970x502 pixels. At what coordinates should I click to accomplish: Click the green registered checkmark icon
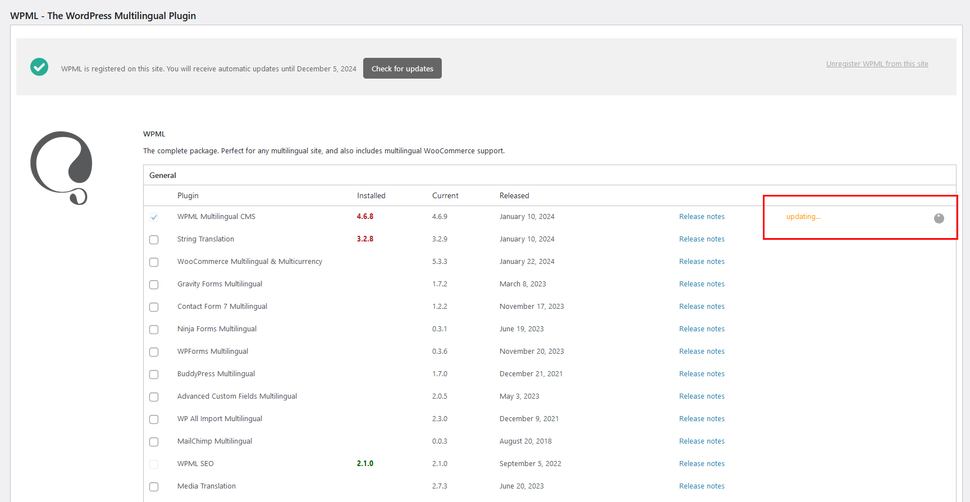pos(39,67)
